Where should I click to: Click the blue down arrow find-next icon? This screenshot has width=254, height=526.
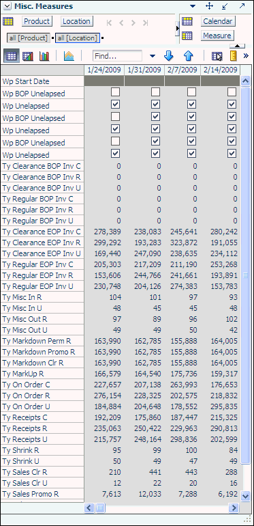click(x=169, y=56)
